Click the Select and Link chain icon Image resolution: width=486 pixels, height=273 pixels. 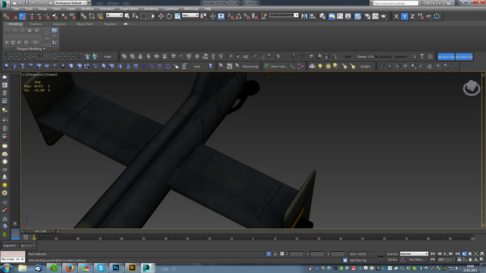tap(84, 16)
